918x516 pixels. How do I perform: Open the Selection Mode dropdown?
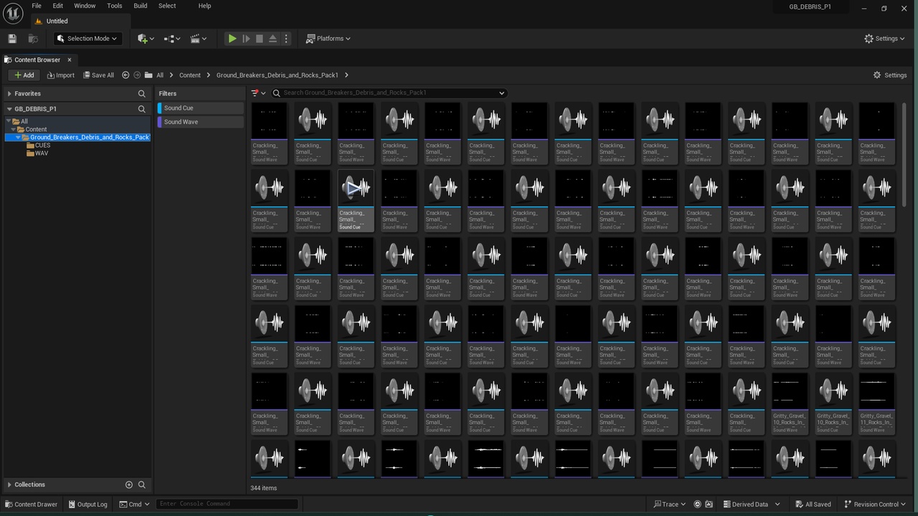point(87,39)
